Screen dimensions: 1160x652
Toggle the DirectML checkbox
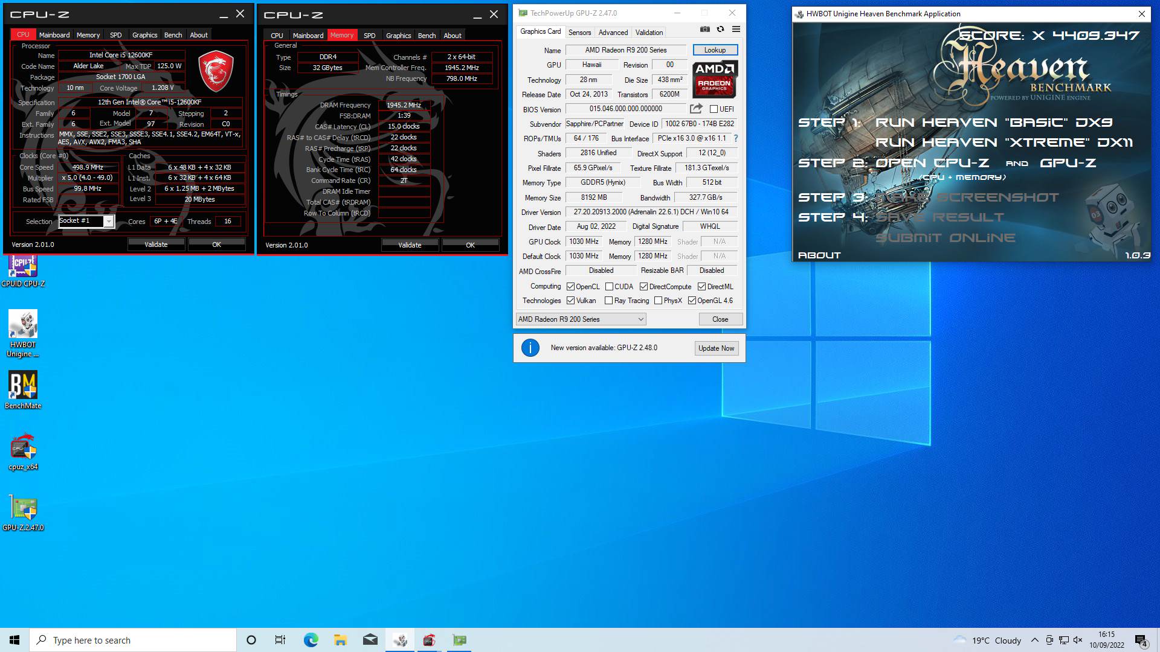(701, 287)
